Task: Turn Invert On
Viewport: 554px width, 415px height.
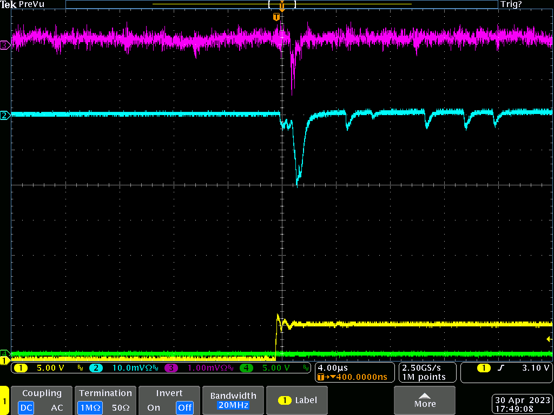Action: 154,407
